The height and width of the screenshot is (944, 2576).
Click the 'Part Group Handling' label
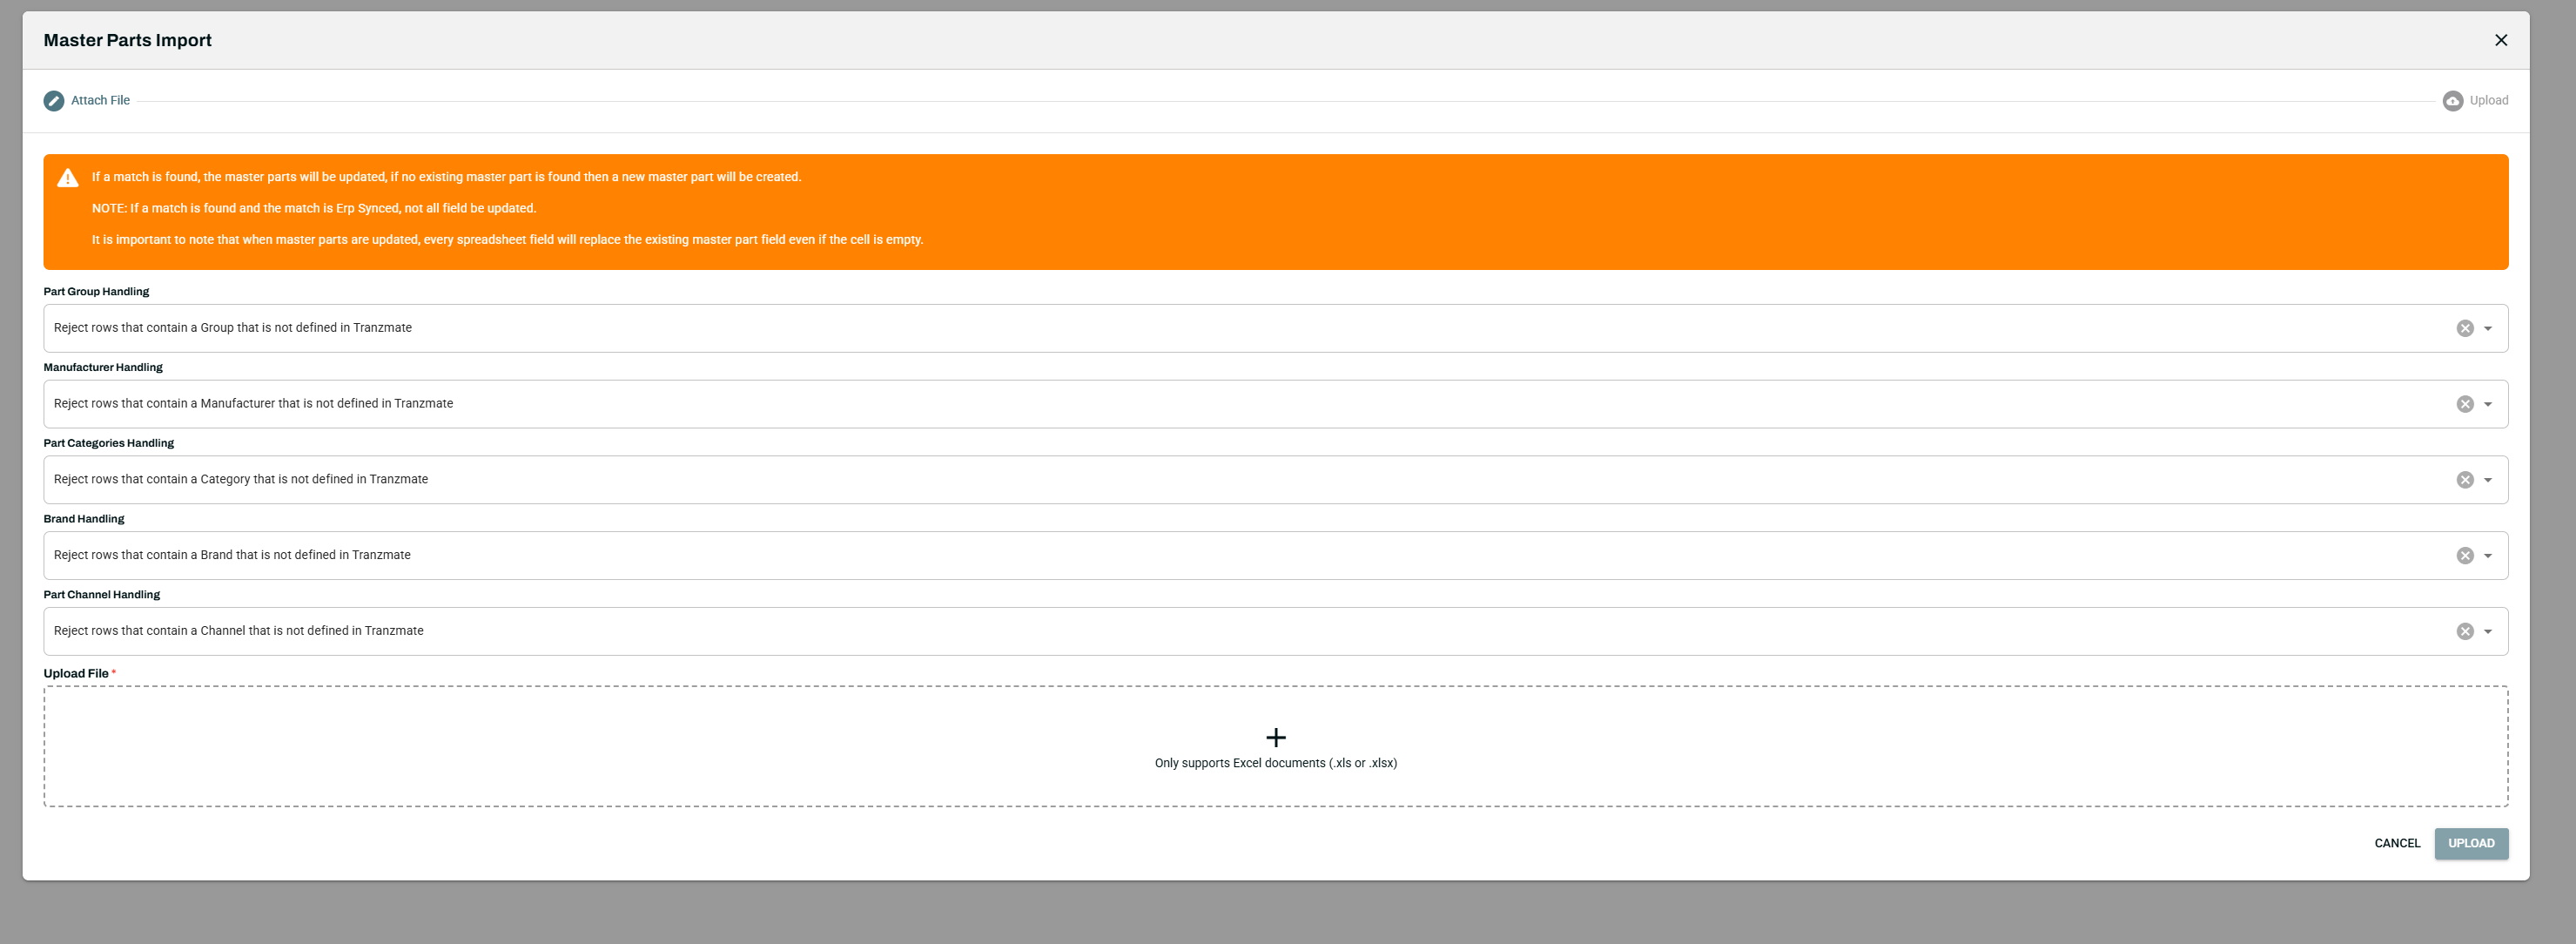[x=96, y=292]
